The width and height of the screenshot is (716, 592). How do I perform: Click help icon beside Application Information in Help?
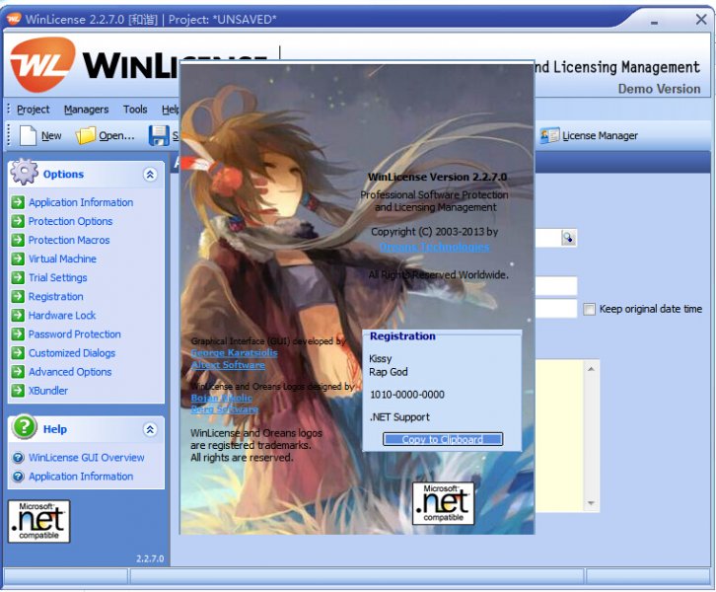click(19, 477)
